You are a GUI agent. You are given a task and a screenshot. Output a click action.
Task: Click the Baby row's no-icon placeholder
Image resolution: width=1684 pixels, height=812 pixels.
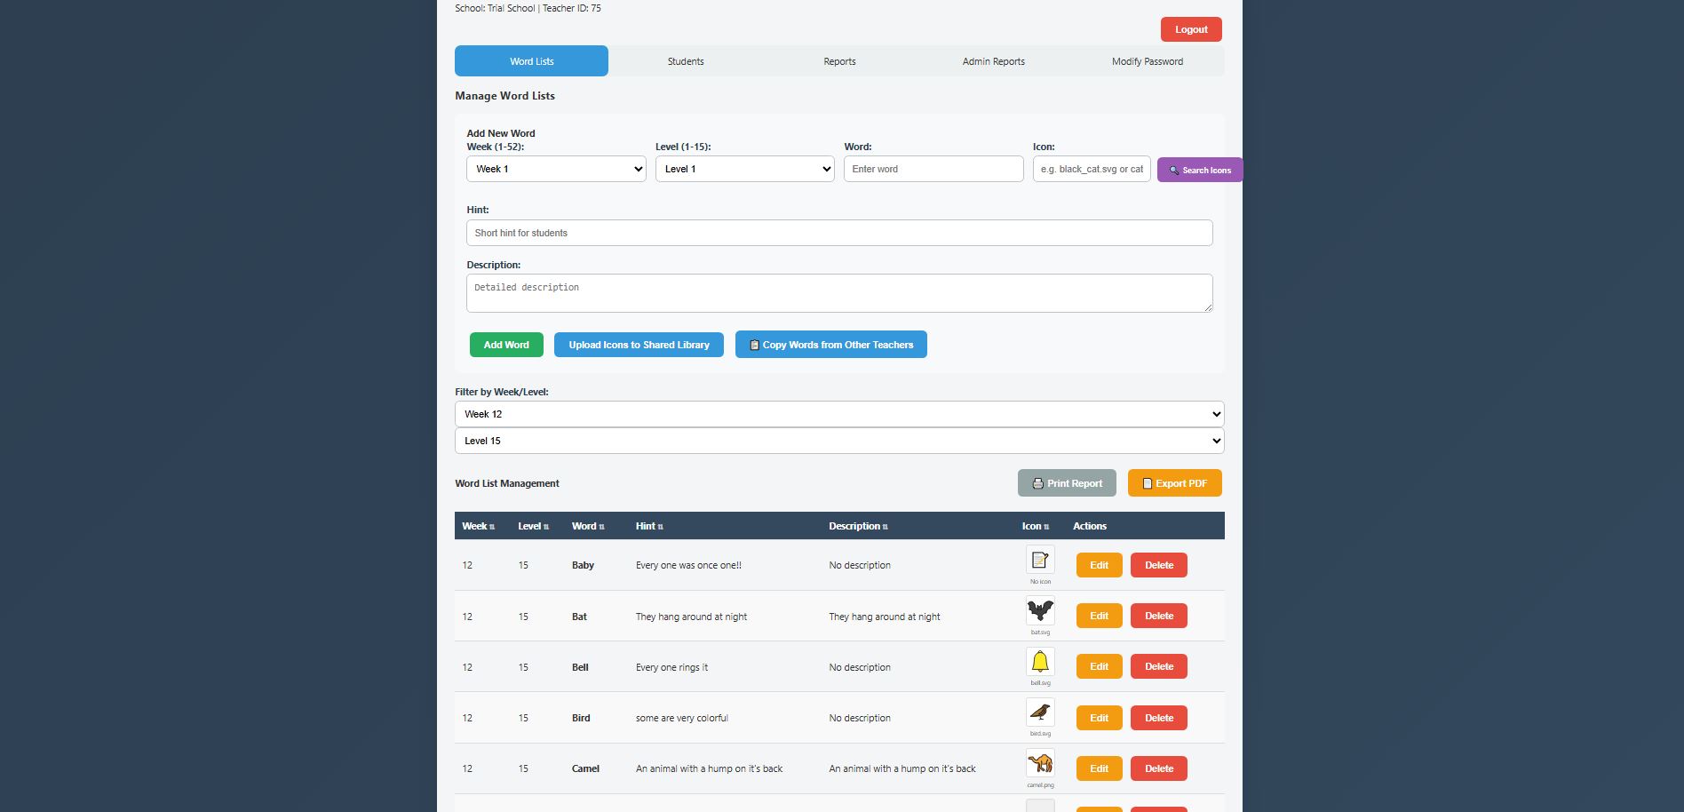tap(1040, 560)
